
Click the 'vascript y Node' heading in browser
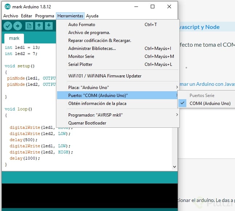coord(199,27)
